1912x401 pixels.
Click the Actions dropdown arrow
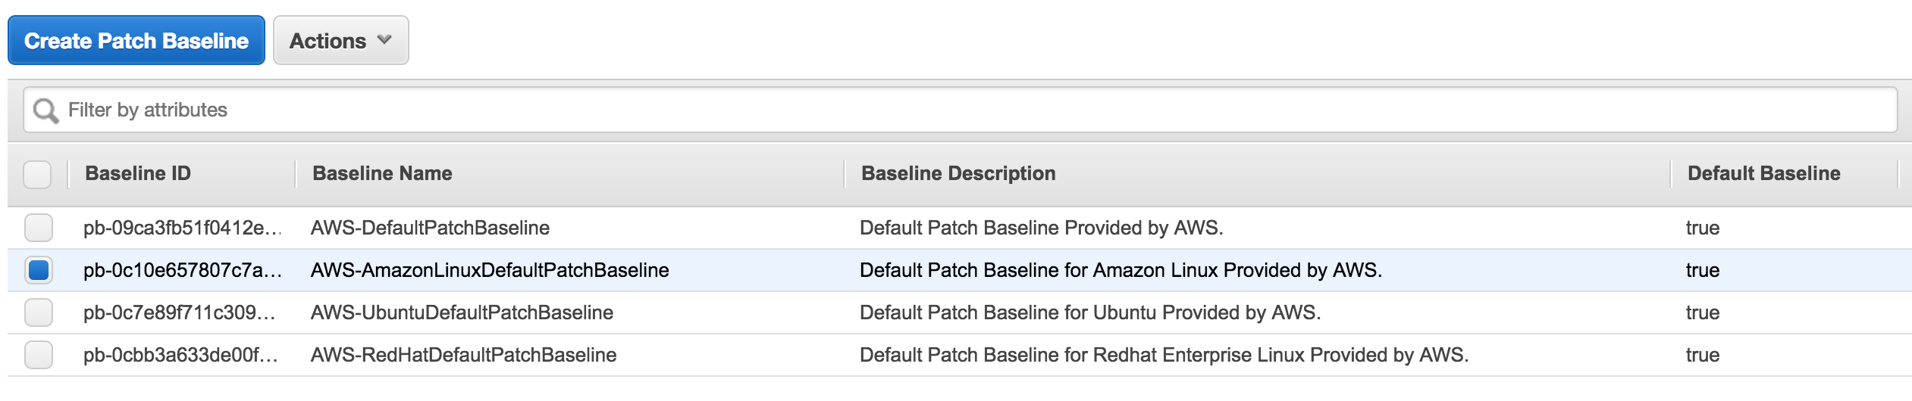coord(384,40)
